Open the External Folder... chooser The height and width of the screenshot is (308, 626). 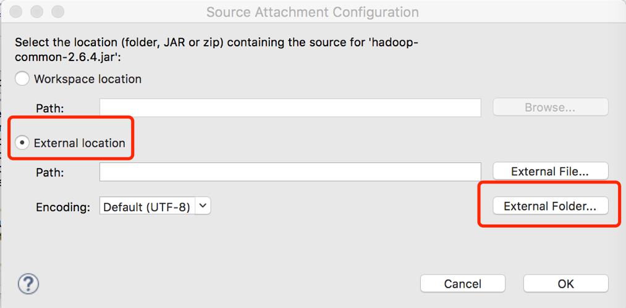tap(551, 206)
